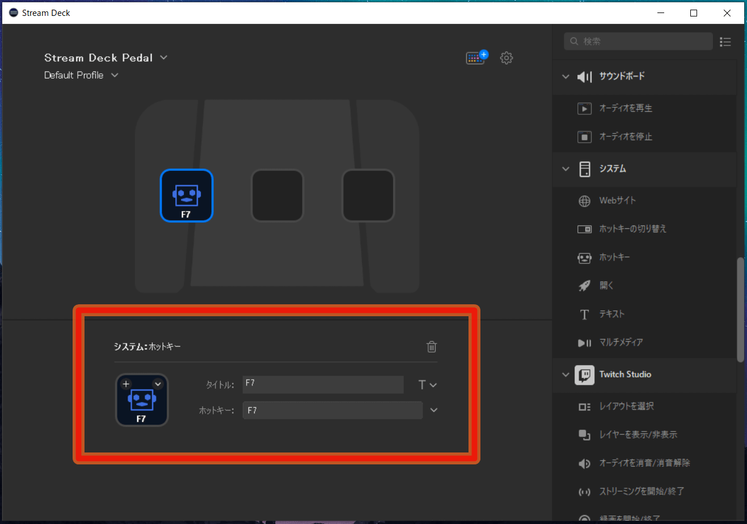747x524 pixels.
Task: Expand the ホットキー field dropdown chevron
Action: [434, 410]
